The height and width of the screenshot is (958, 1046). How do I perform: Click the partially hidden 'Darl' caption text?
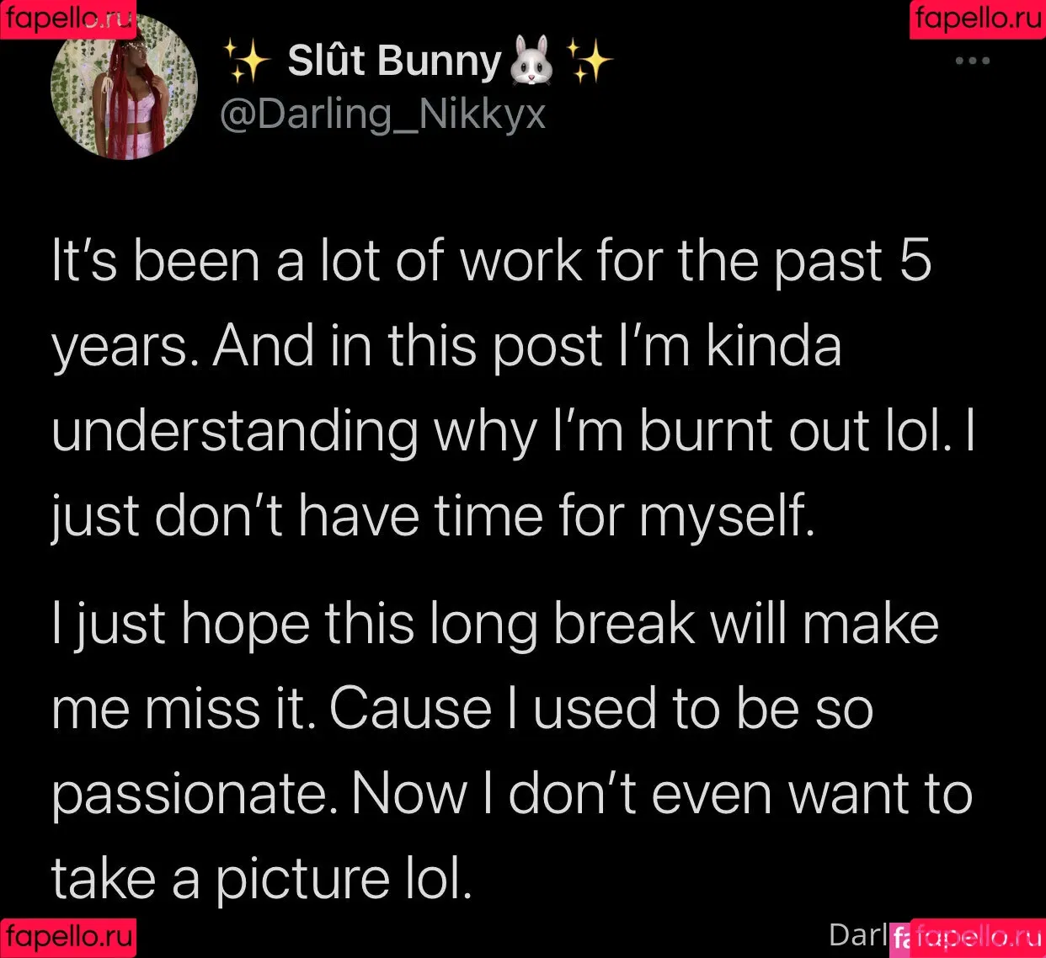[858, 934]
